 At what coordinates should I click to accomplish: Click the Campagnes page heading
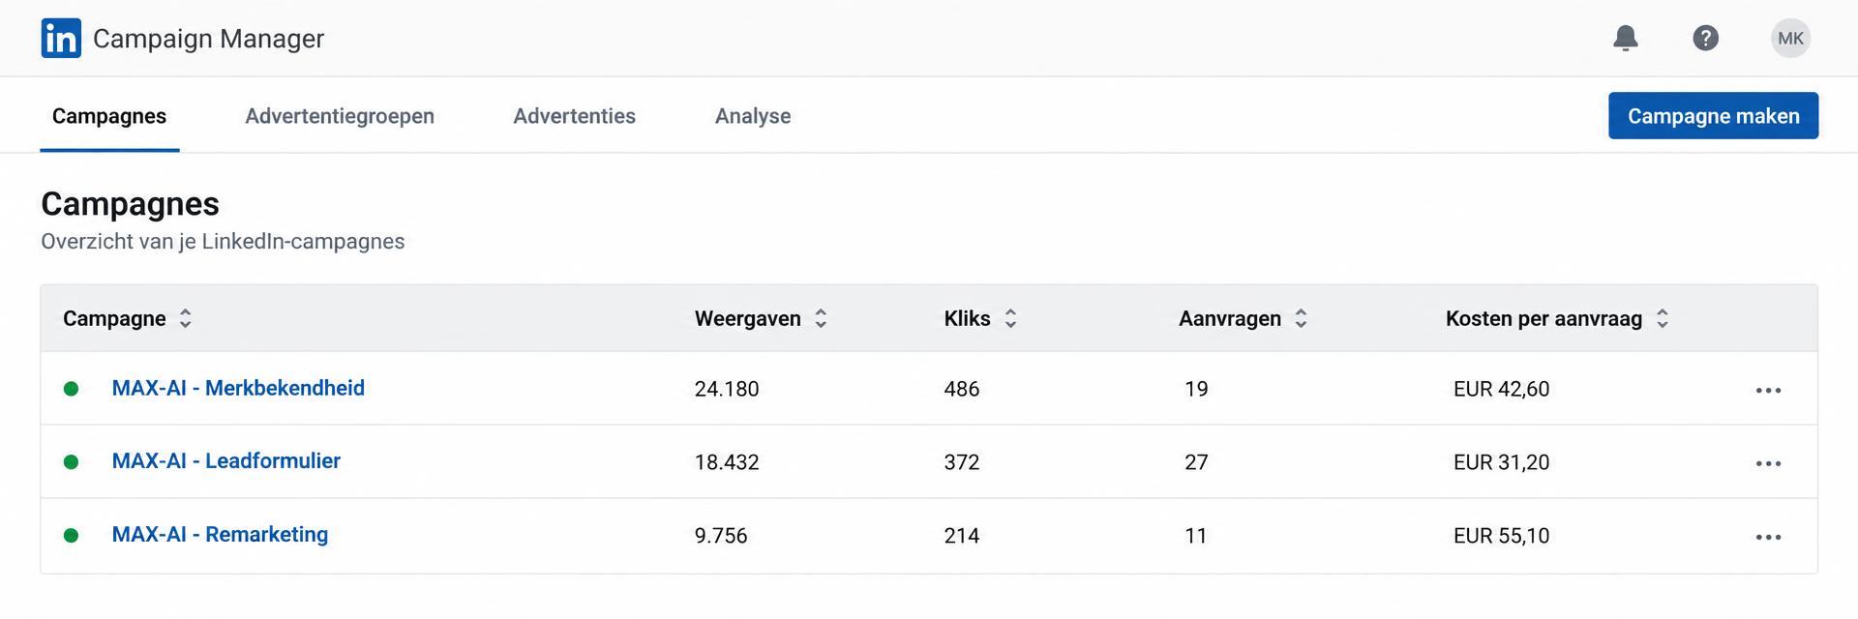(130, 204)
